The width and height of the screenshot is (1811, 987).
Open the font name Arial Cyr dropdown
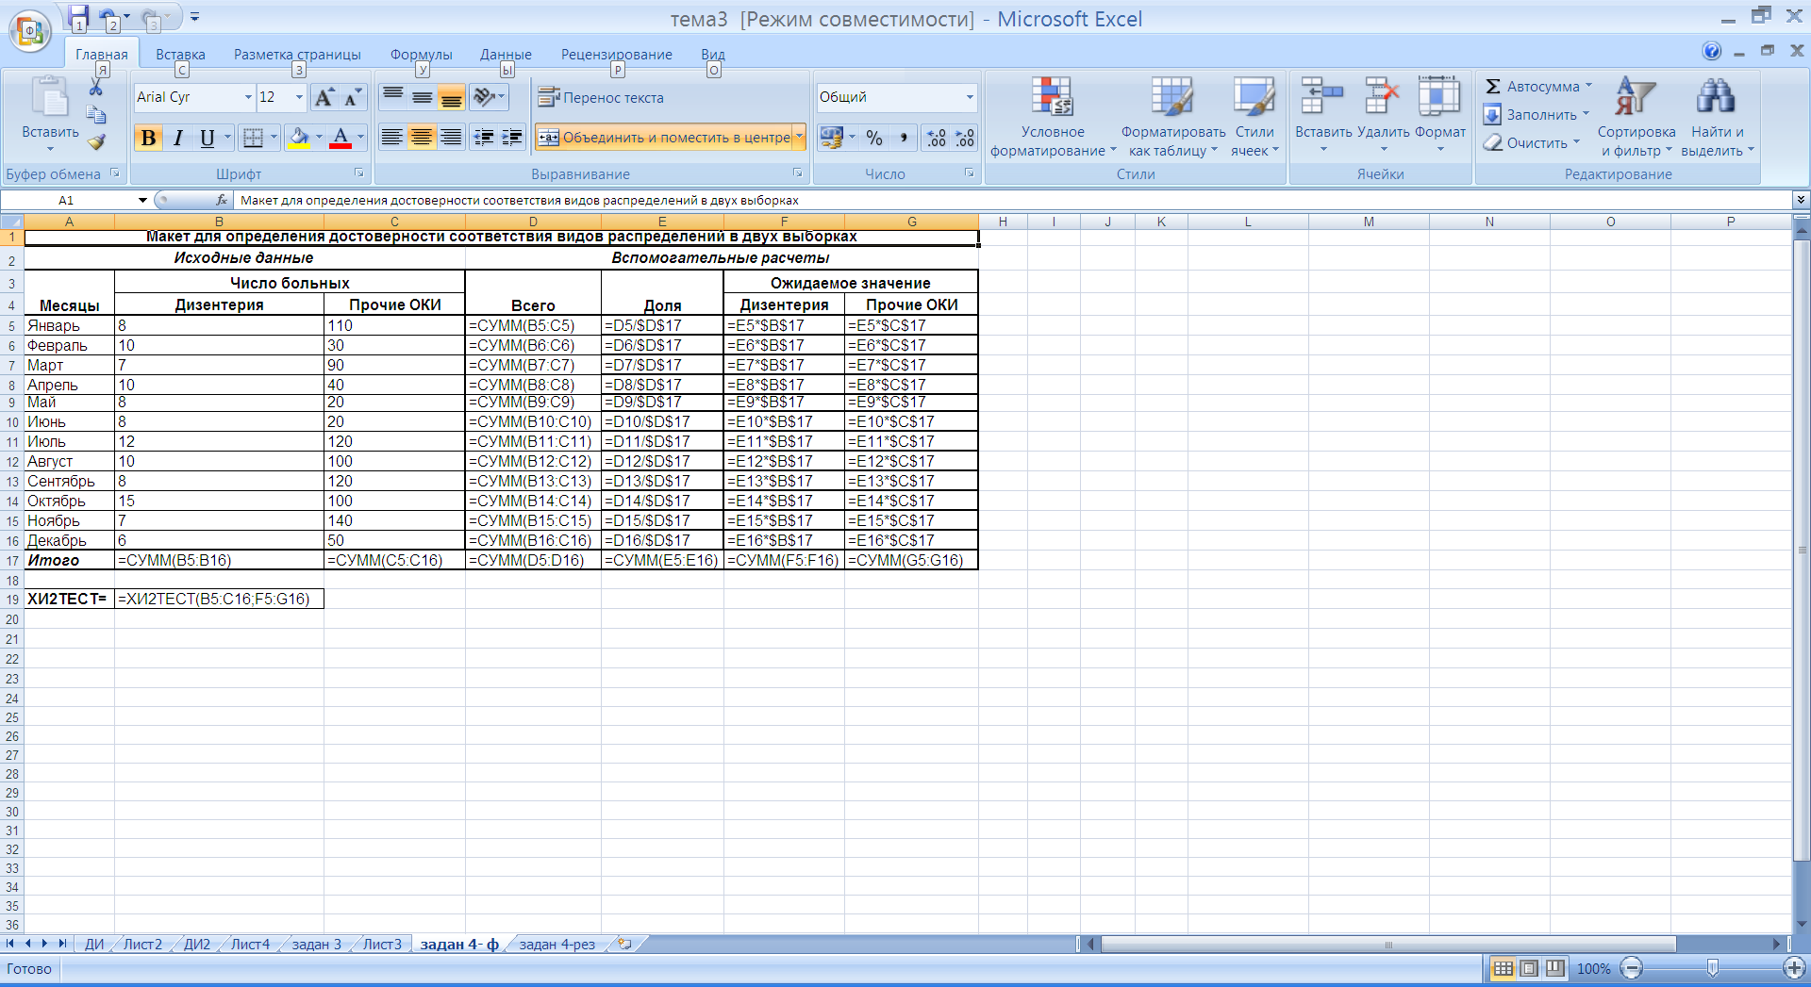tap(248, 97)
